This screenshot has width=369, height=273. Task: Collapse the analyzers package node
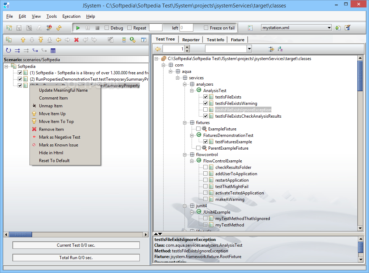pyautogui.click(x=185, y=84)
